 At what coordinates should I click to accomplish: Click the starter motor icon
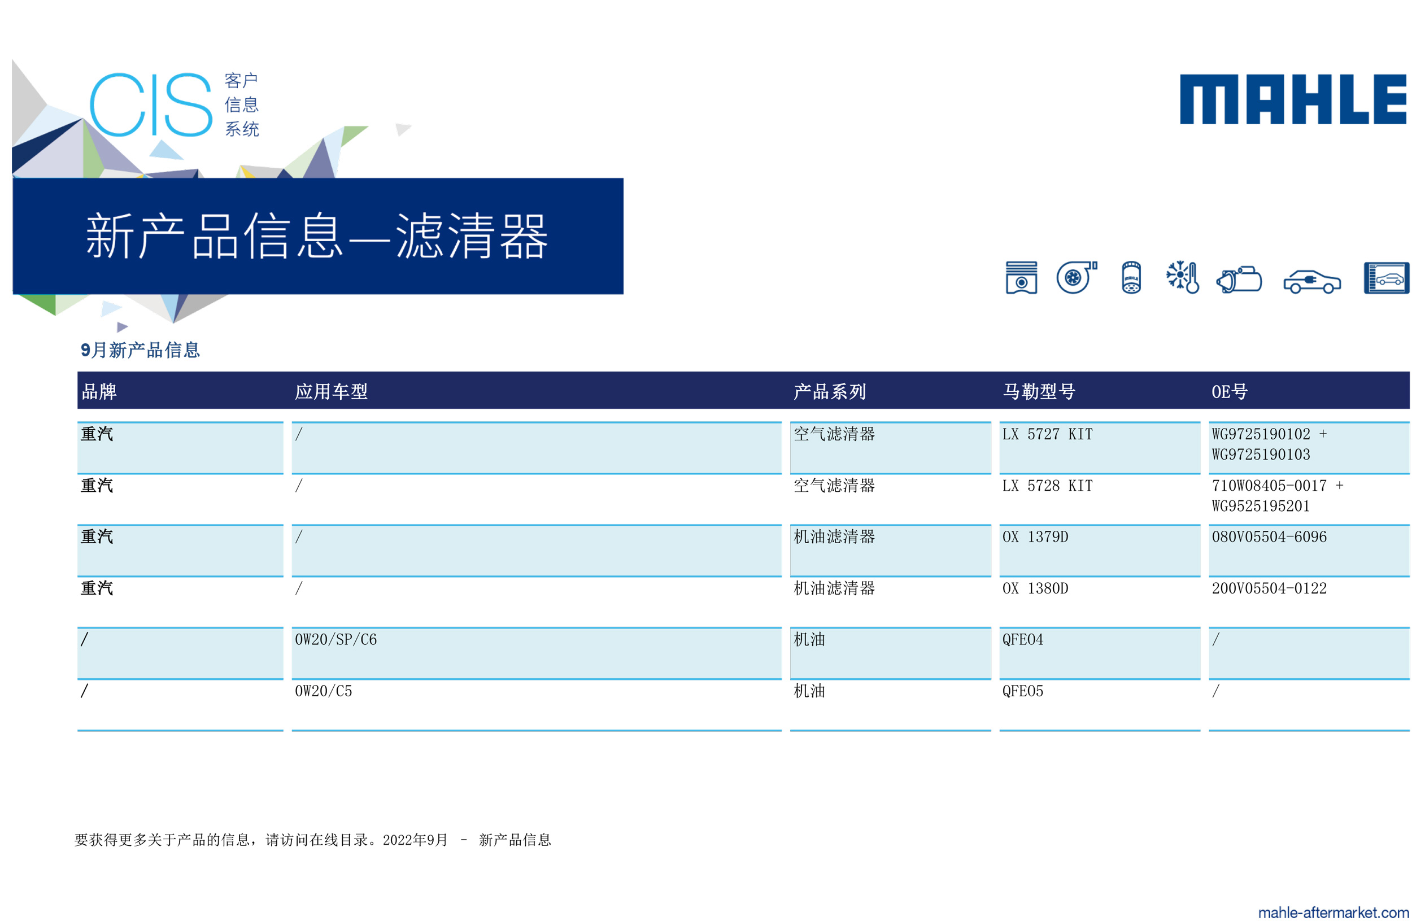1239,279
